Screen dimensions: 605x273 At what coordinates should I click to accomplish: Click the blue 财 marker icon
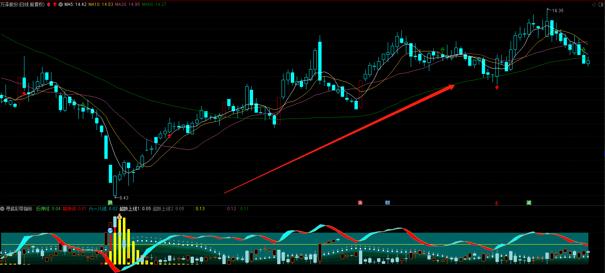pos(387,202)
